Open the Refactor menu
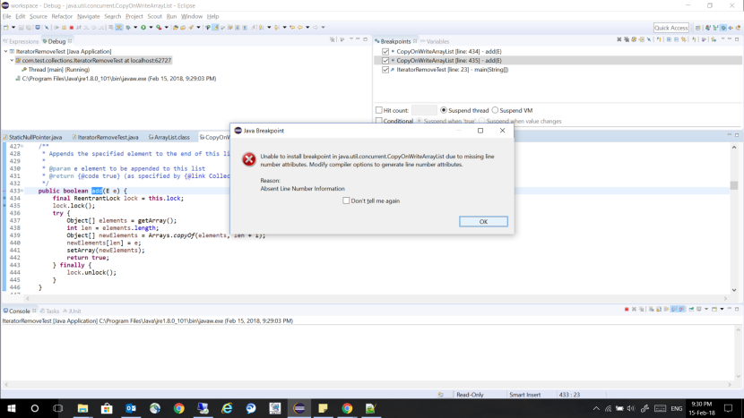The height and width of the screenshot is (418, 744). pyautogui.click(x=62, y=16)
